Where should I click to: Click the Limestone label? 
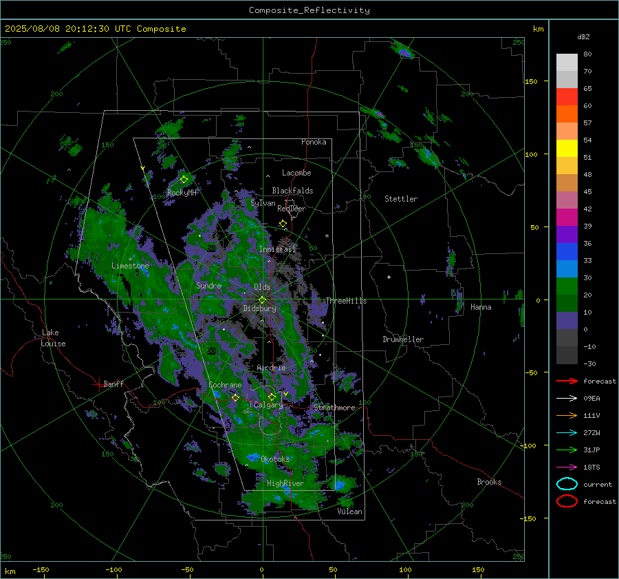pyautogui.click(x=130, y=266)
